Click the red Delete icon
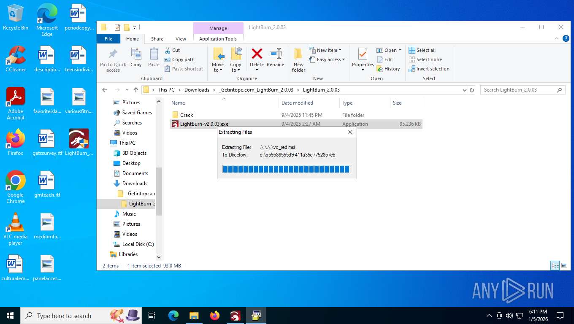The image size is (574, 324). pyautogui.click(x=257, y=54)
